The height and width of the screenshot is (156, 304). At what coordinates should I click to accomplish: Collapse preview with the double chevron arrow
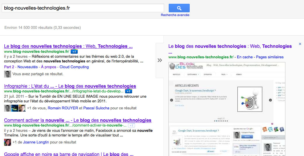(x=160, y=60)
